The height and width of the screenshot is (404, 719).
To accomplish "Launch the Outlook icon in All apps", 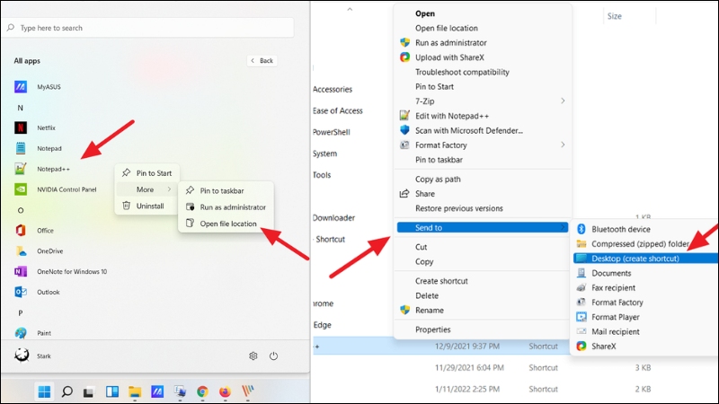I will pos(21,292).
